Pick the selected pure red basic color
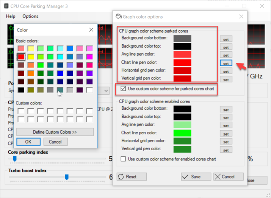This screenshot has height=198, width=271. pos(21,57)
